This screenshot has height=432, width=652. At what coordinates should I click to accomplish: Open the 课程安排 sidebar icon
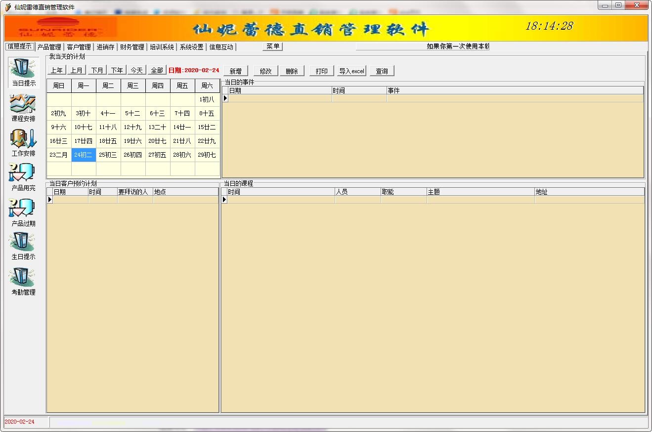pyautogui.click(x=23, y=107)
